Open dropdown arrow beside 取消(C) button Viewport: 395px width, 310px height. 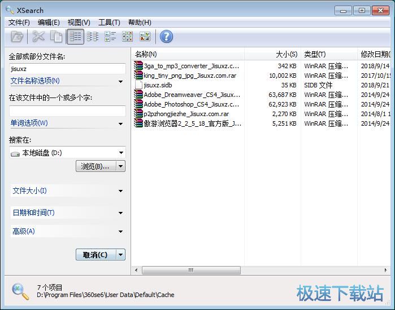(x=121, y=255)
